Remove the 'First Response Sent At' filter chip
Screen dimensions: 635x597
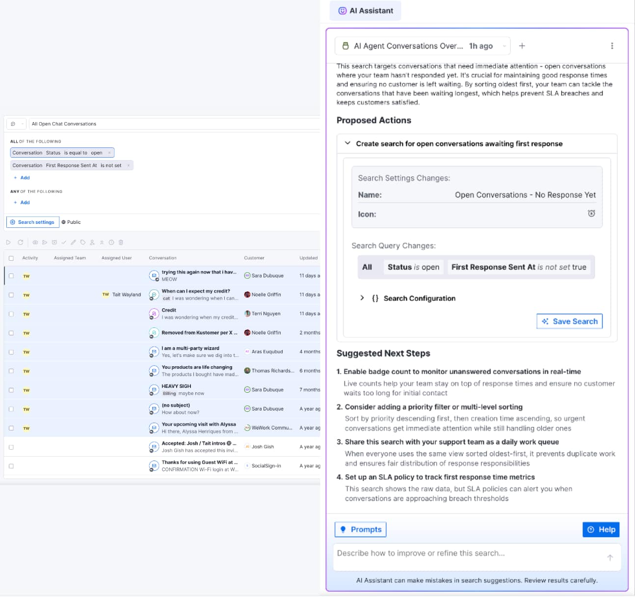click(x=127, y=165)
